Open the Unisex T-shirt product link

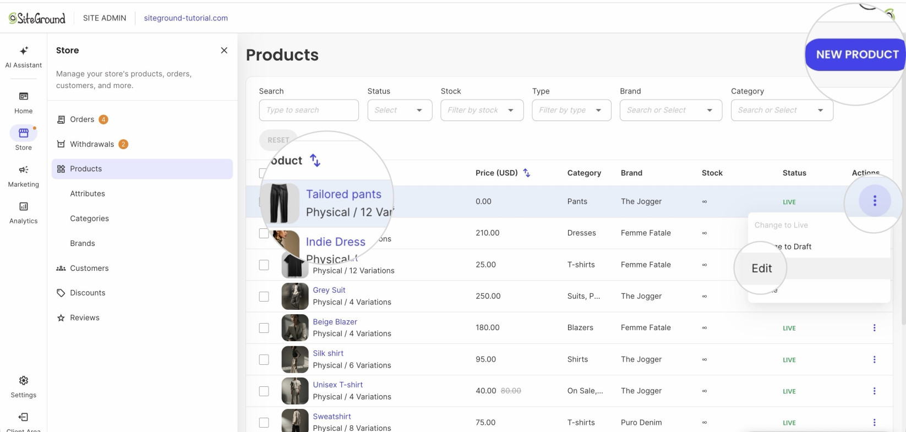tap(338, 385)
